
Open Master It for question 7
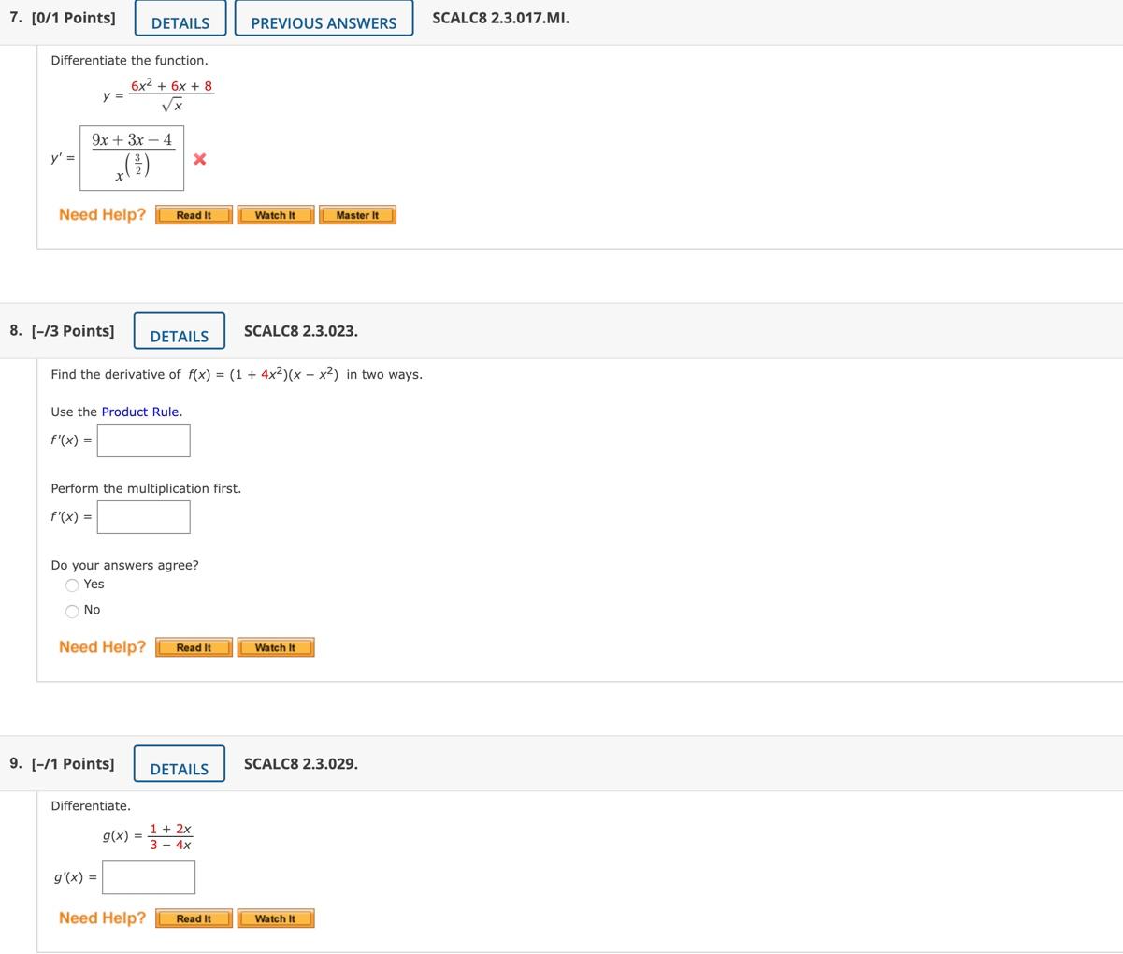coord(356,214)
